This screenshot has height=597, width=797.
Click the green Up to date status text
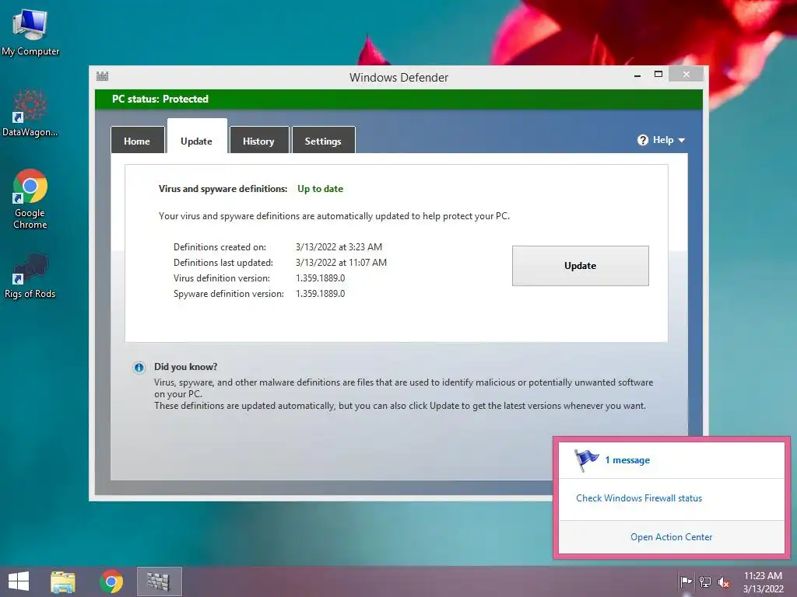(x=320, y=189)
